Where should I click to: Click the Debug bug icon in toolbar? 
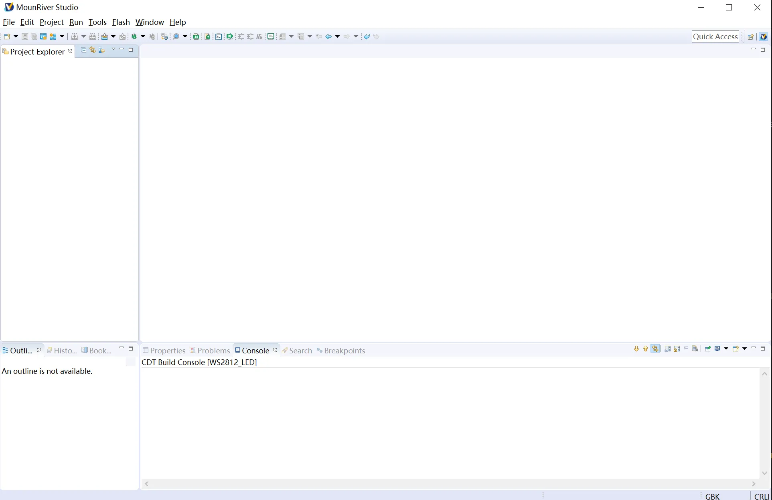click(134, 36)
